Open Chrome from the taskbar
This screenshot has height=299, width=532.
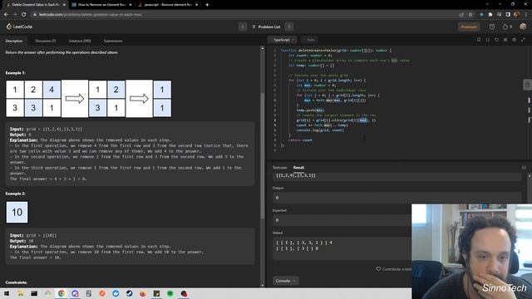[x=62, y=293]
